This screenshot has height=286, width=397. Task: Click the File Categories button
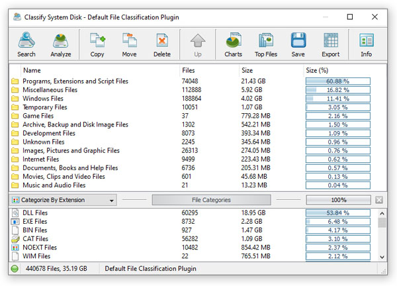[211, 200]
